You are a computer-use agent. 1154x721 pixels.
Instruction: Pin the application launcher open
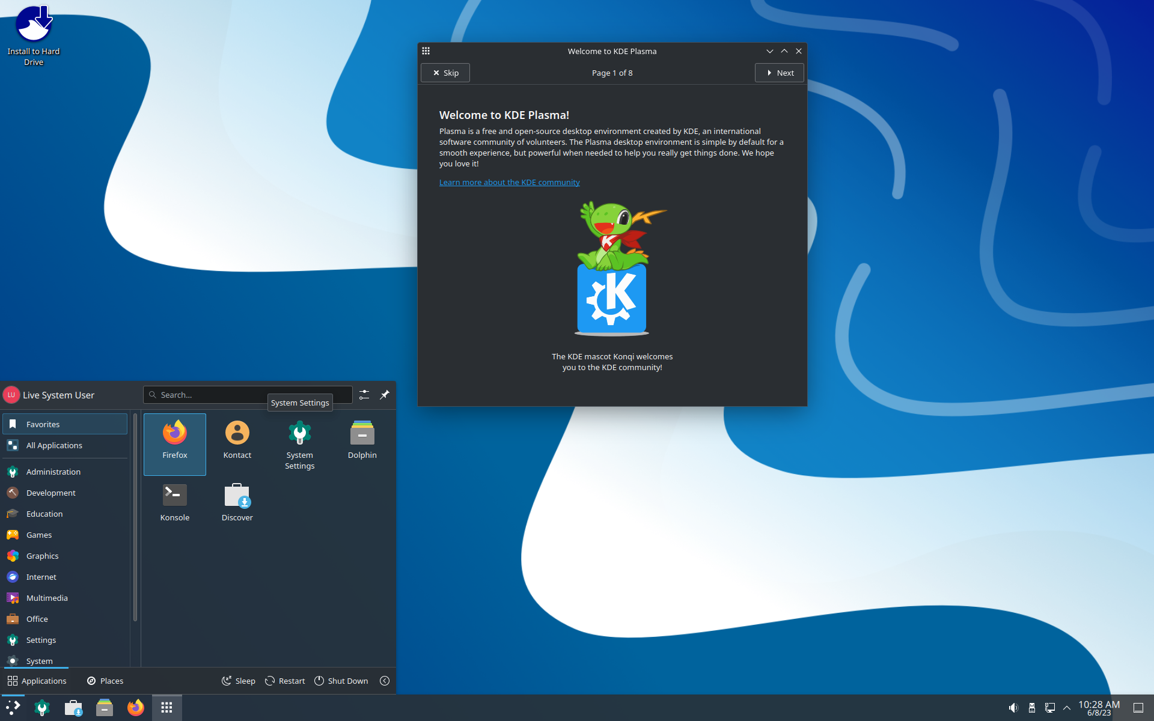(x=385, y=395)
